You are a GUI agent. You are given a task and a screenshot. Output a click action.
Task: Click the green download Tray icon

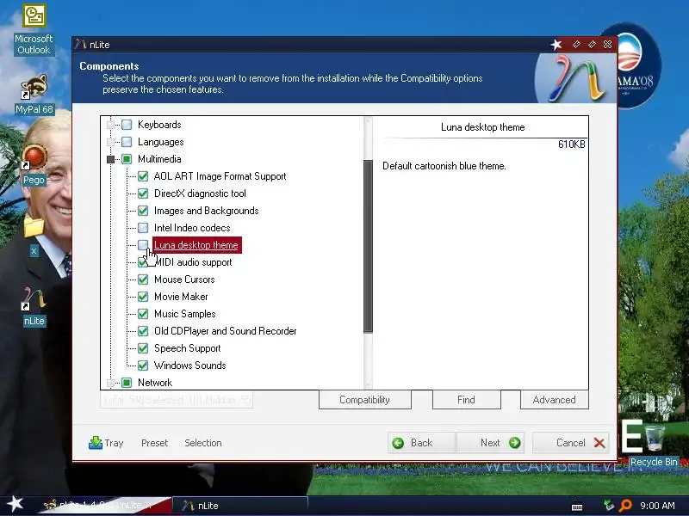[x=95, y=442]
